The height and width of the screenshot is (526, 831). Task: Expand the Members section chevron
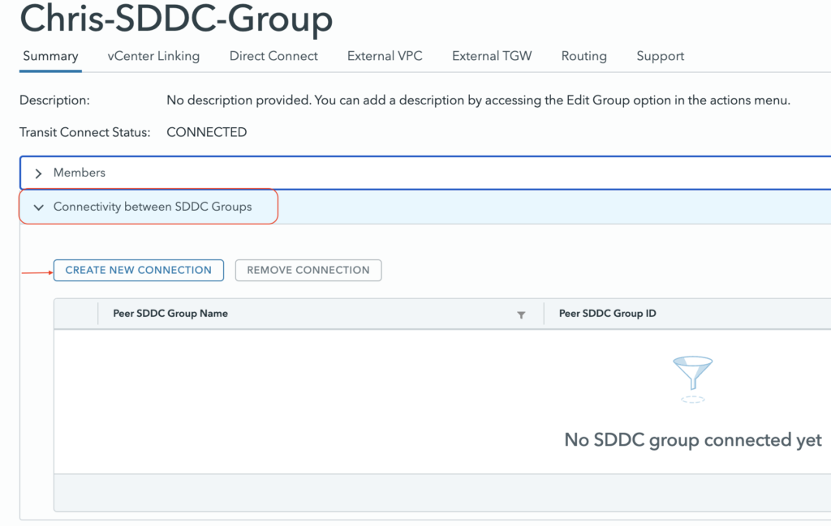coord(38,173)
